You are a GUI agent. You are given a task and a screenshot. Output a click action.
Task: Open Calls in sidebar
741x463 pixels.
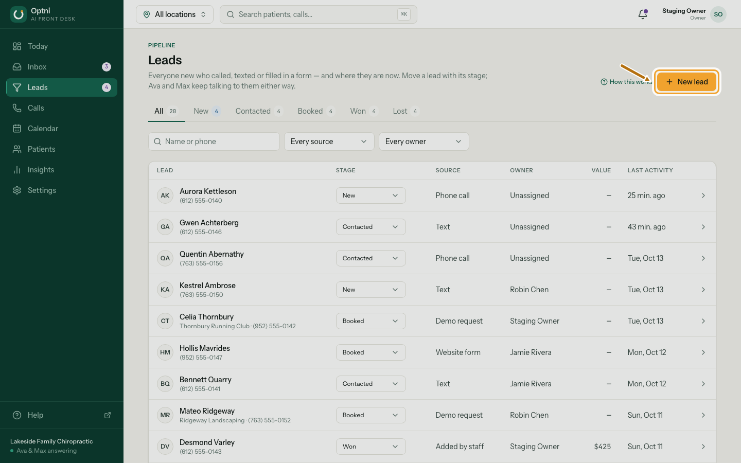(62, 108)
